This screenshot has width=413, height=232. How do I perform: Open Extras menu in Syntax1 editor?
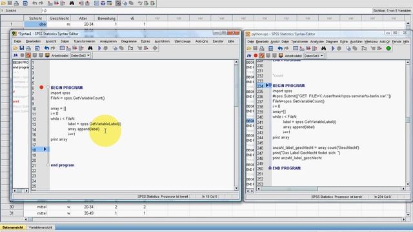pyautogui.click(x=145, y=41)
